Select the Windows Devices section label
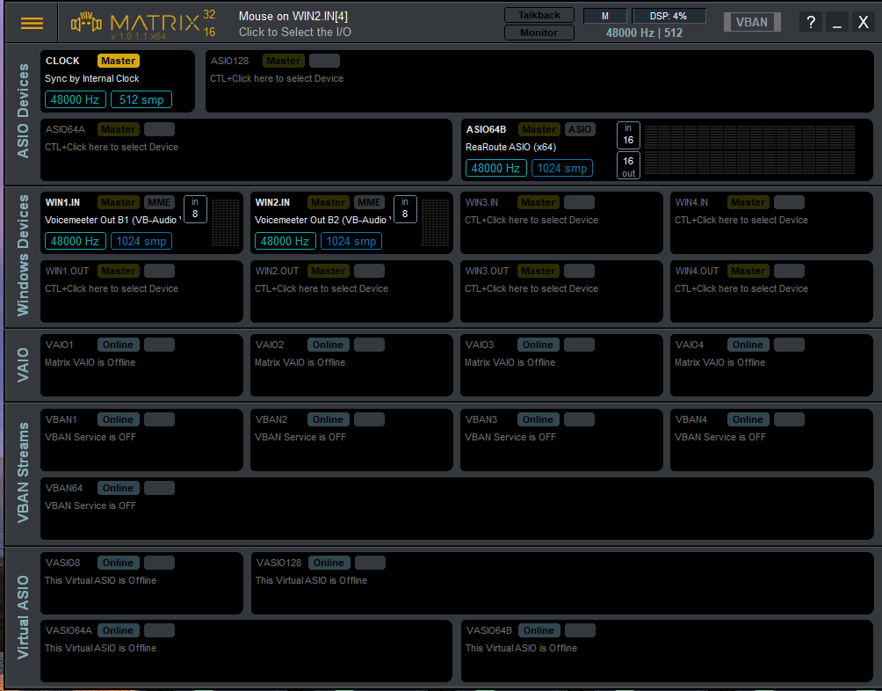The image size is (882, 691). [23, 256]
